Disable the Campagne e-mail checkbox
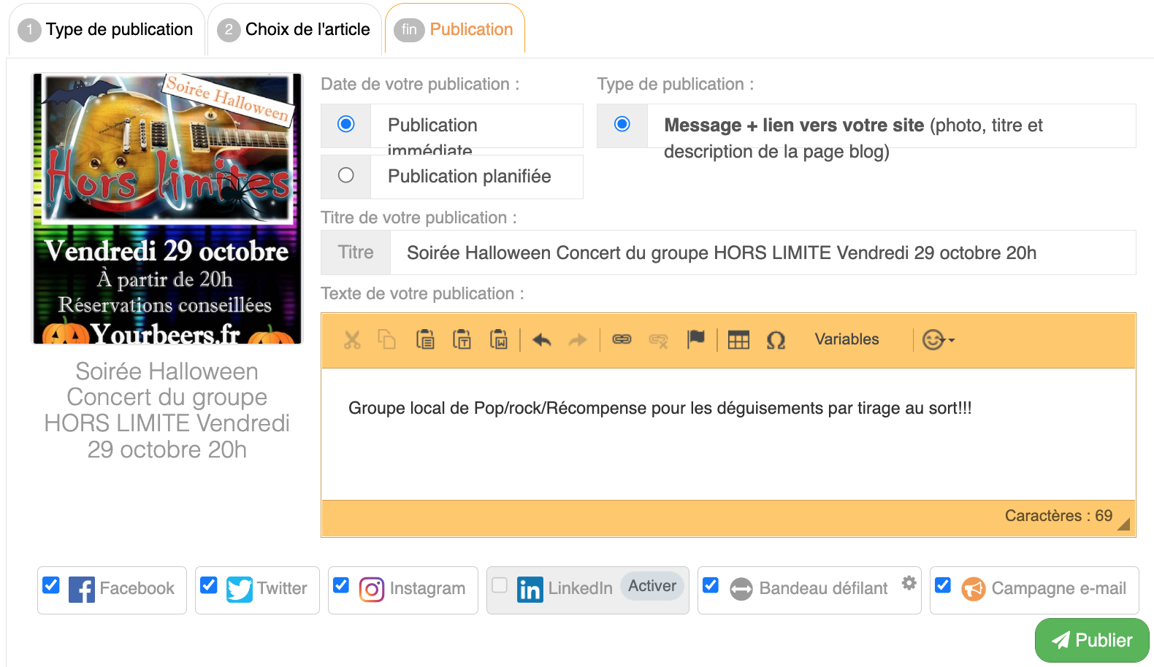 (943, 585)
